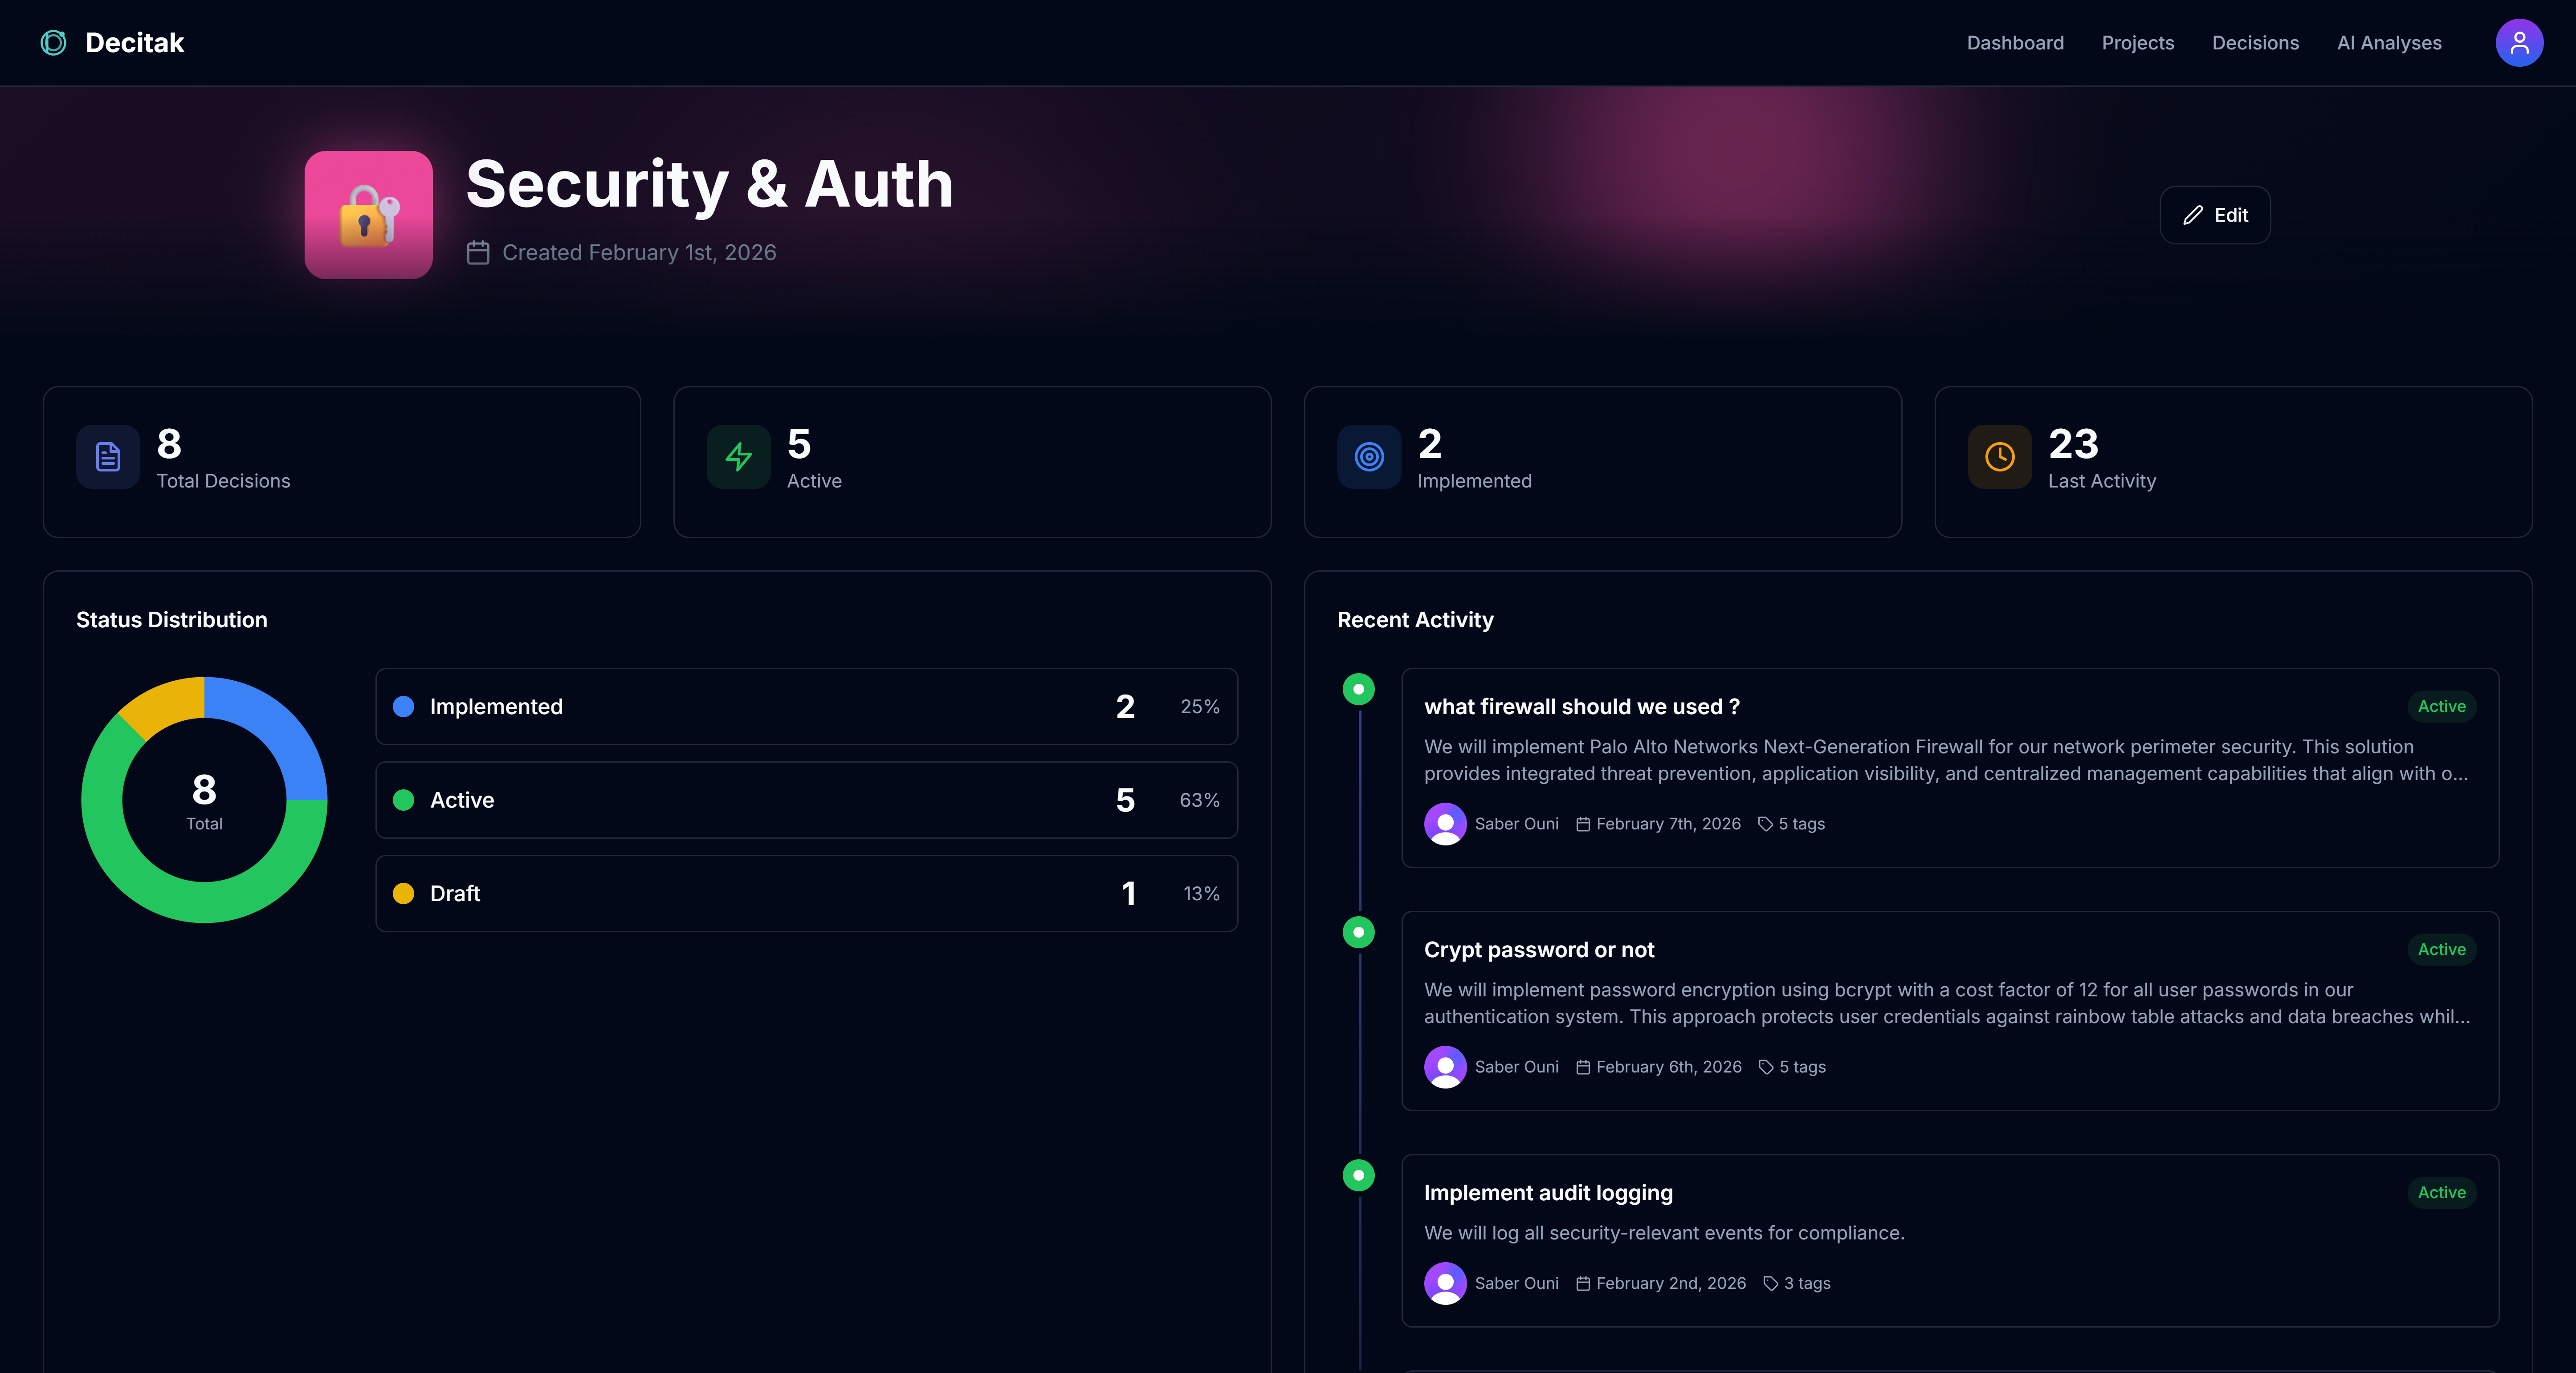The image size is (2576, 1373).
Task: Click the Total Decisions document icon
Action: (108, 457)
